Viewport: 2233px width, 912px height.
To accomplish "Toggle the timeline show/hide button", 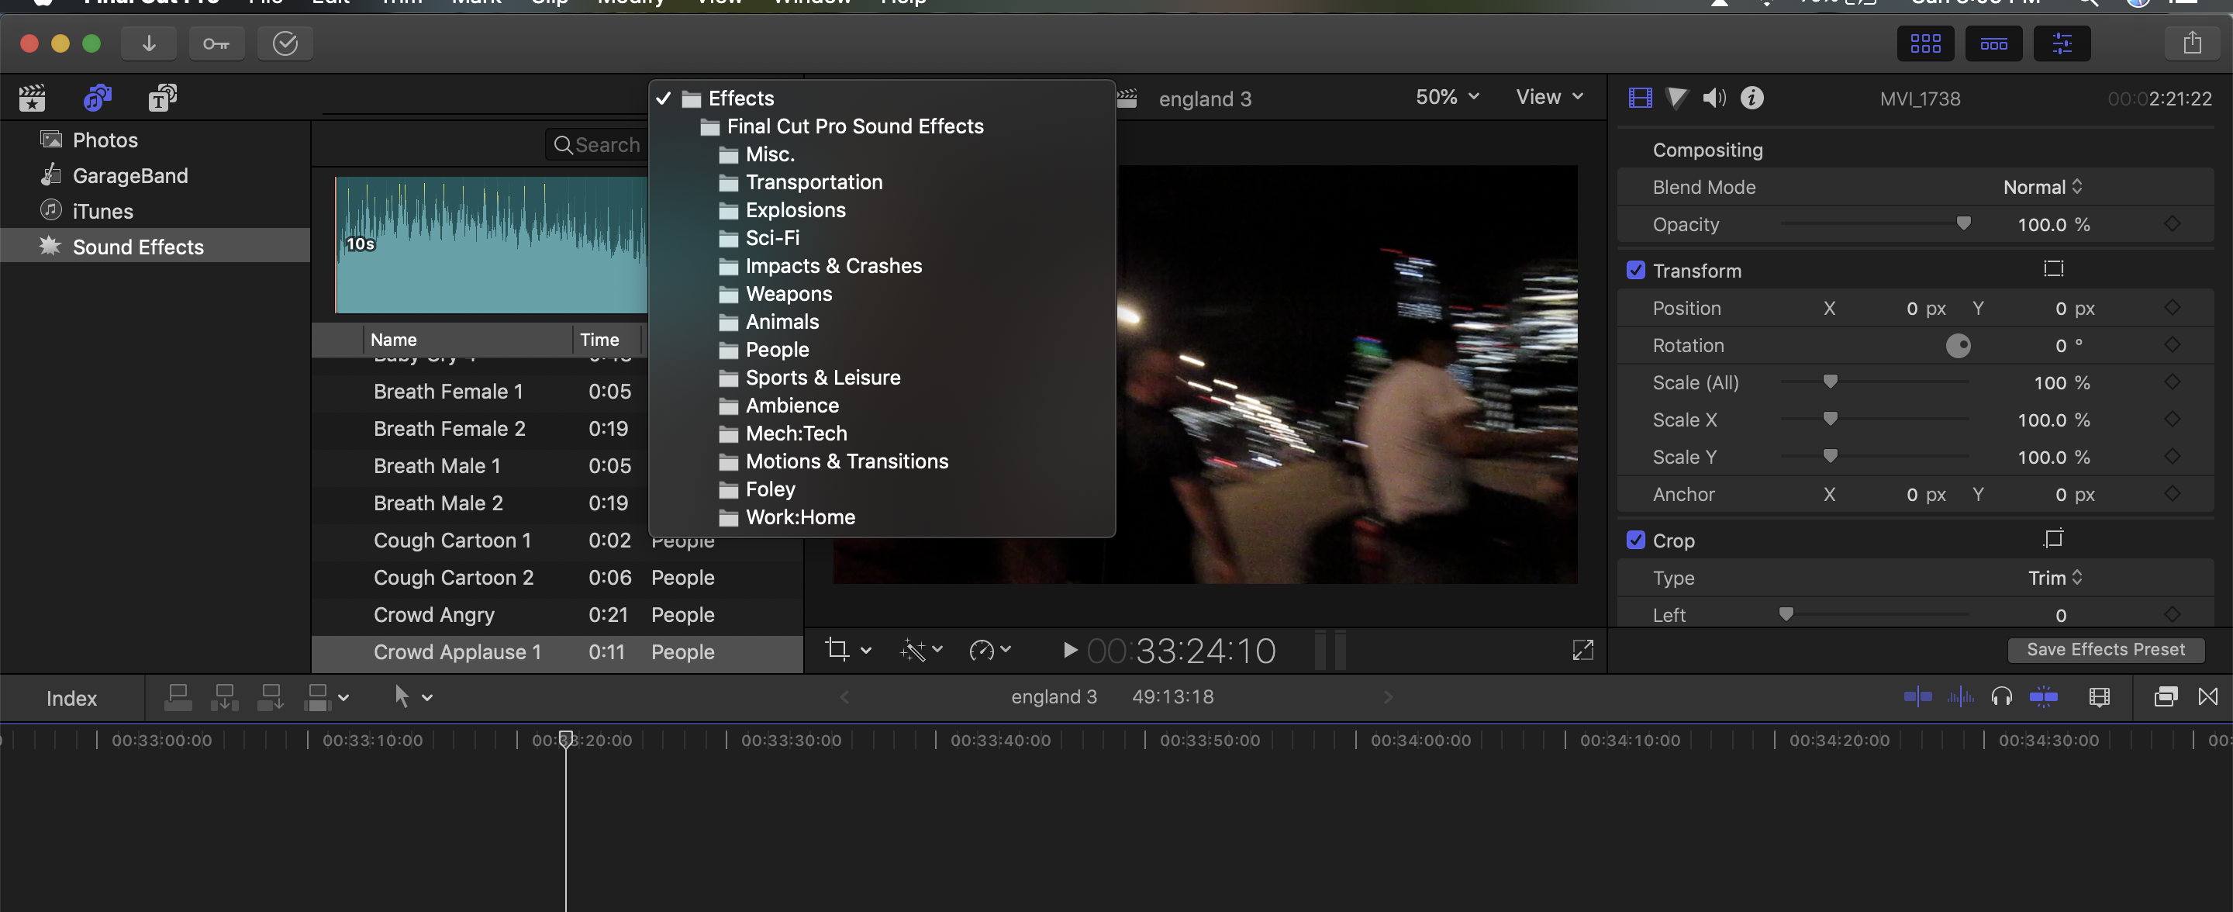I will [x=1993, y=43].
